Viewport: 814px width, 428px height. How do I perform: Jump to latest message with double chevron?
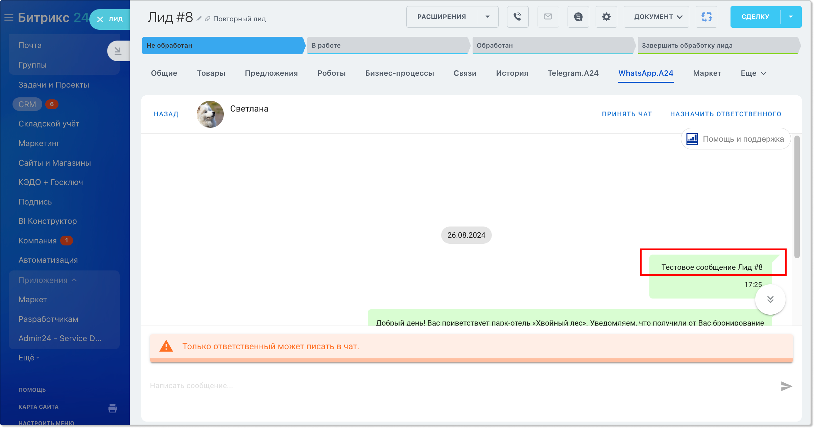click(770, 300)
